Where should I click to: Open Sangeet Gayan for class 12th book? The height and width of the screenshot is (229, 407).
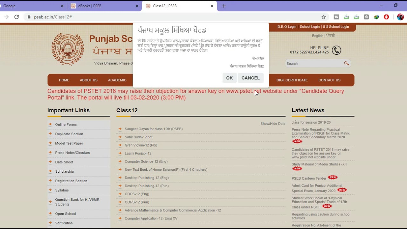coord(154,129)
